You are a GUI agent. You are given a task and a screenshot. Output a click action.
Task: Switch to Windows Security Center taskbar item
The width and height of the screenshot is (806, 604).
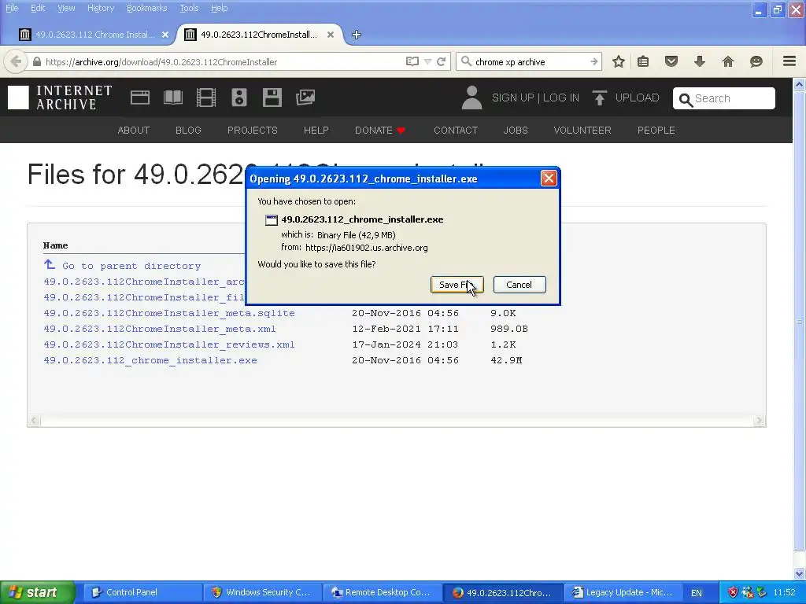click(262, 592)
